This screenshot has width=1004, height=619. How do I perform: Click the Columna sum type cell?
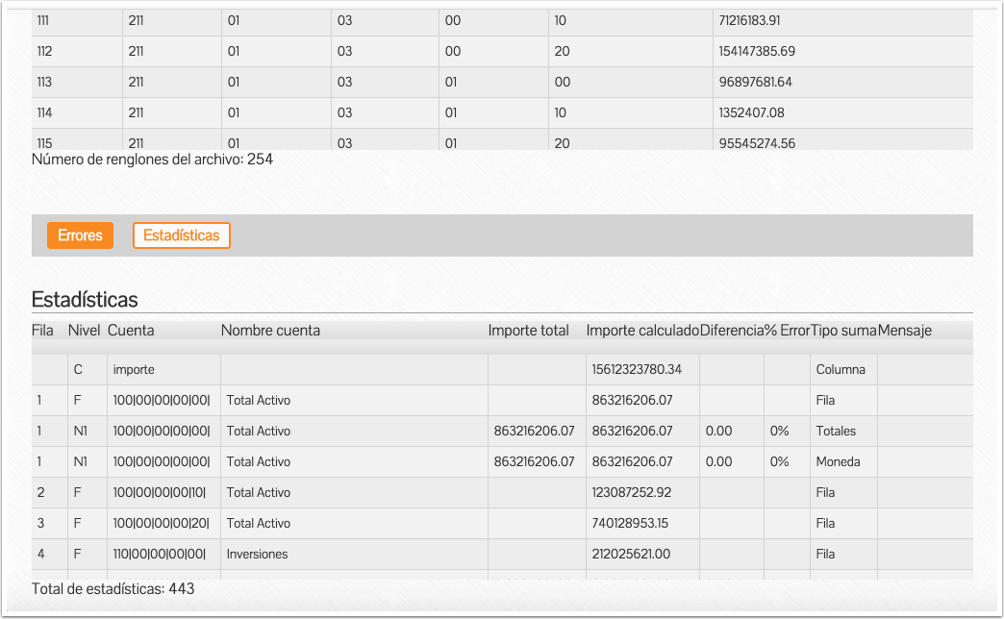point(841,369)
